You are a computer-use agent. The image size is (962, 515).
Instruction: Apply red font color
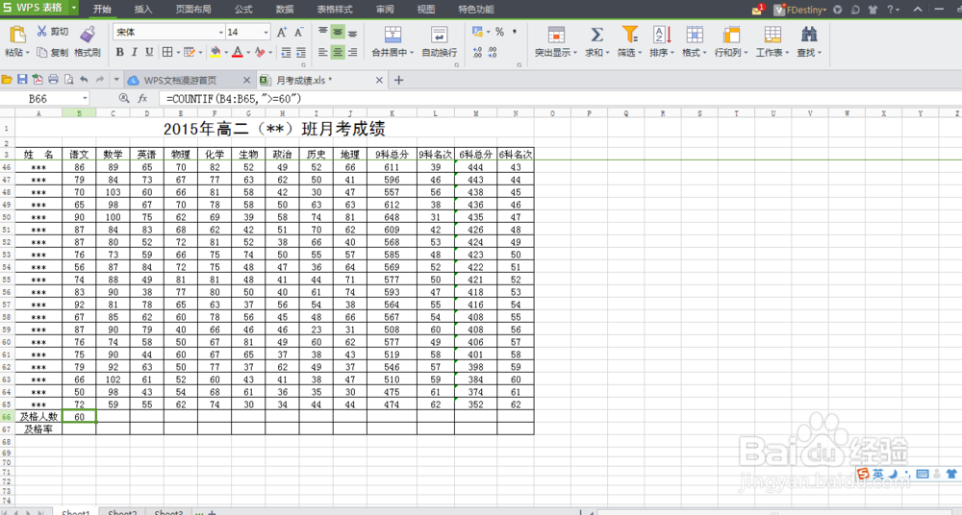[238, 53]
